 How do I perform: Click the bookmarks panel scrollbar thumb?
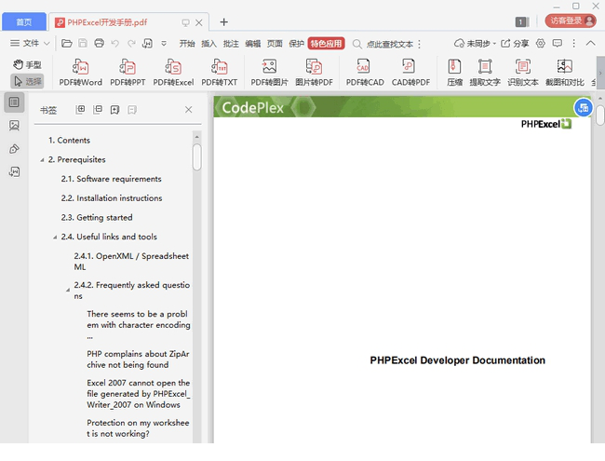tap(196, 156)
